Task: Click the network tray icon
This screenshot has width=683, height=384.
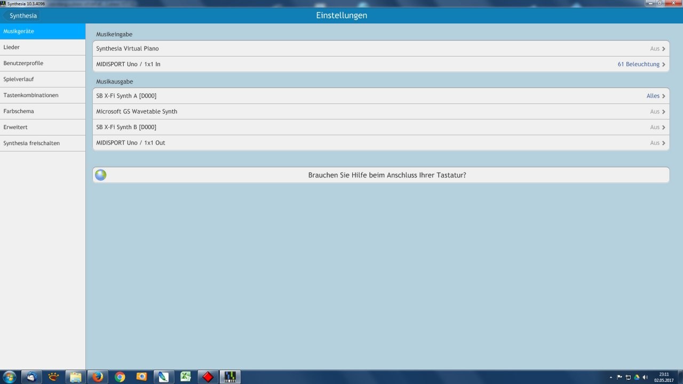Action: [x=628, y=377]
